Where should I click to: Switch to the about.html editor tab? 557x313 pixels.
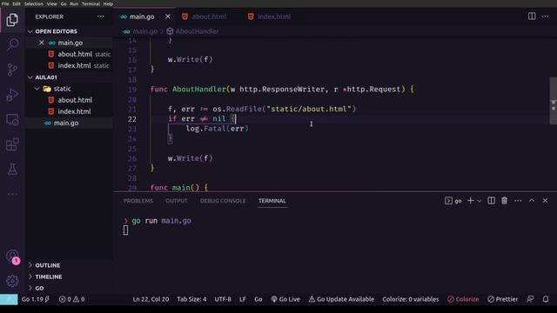[209, 17]
